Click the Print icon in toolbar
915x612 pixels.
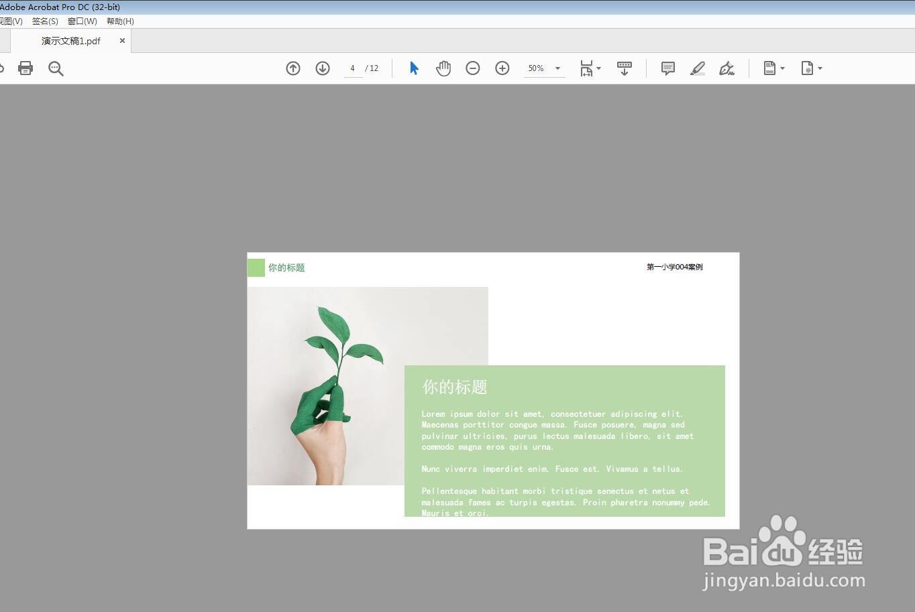[x=25, y=68]
